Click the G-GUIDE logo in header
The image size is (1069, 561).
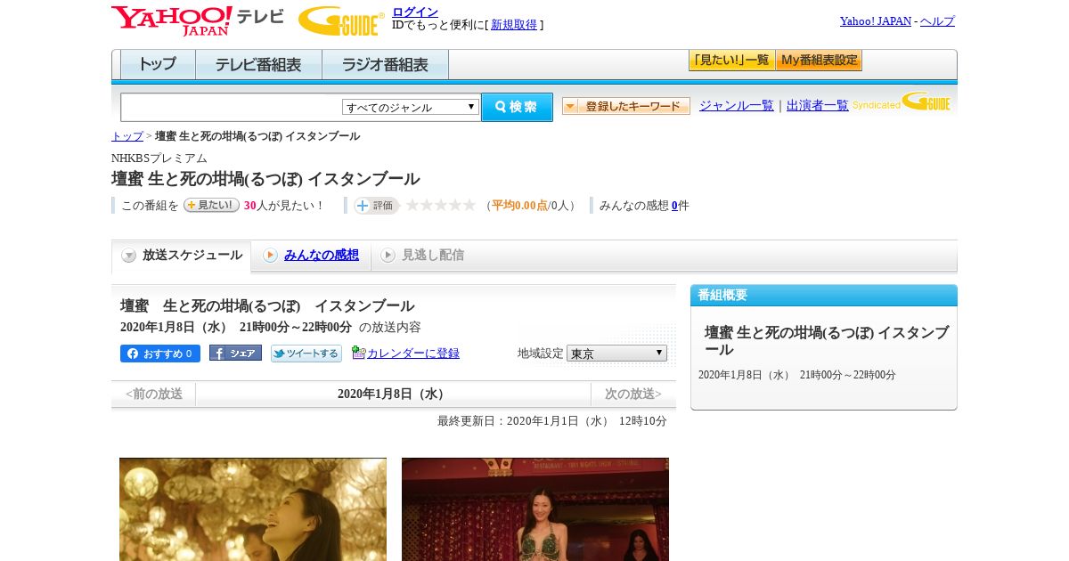(x=341, y=20)
